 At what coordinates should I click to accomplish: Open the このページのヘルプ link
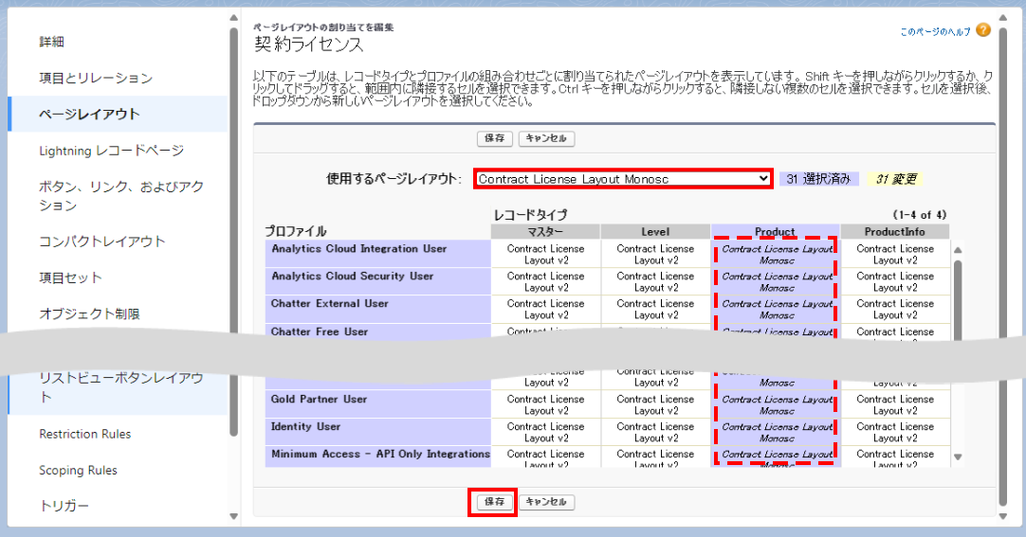pyautogui.click(x=935, y=32)
